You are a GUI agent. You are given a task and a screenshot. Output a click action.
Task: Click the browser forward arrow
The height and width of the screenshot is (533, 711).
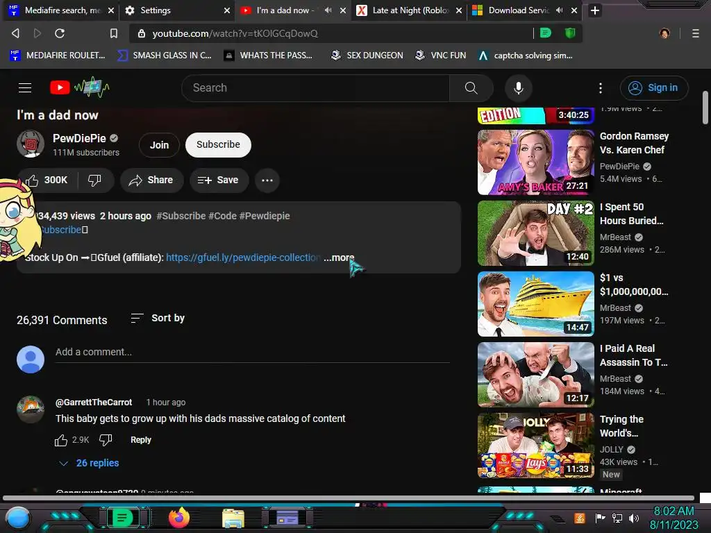coord(37,33)
